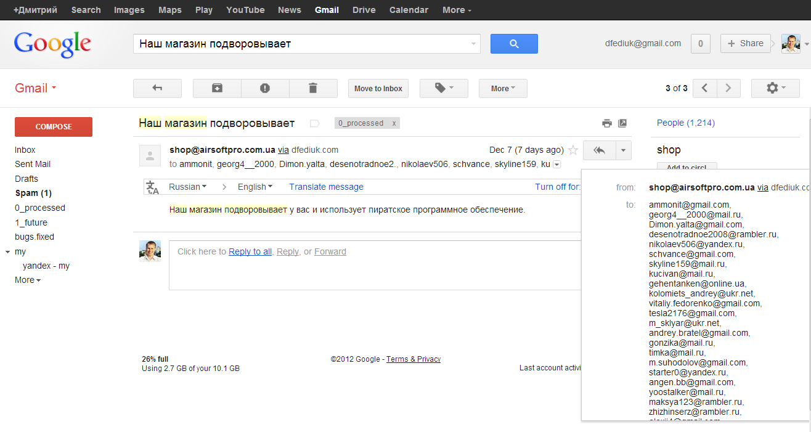Report spam exclamation icon
This screenshot has width=811, height=432.
tap(265, 88)
